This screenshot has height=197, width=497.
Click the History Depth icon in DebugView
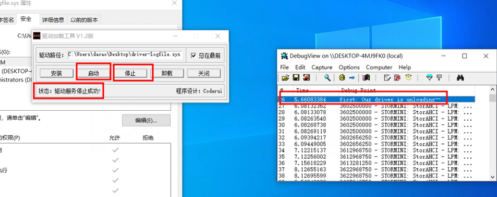439,77
